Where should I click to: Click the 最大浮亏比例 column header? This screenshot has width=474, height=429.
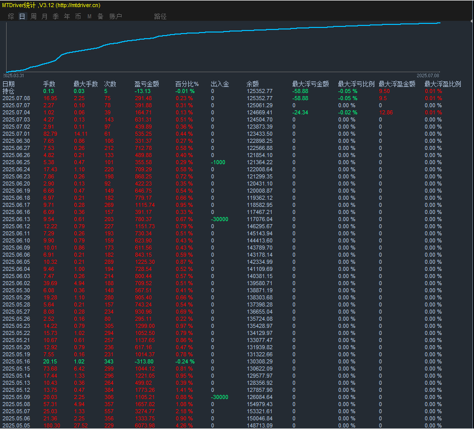(356, 84)
